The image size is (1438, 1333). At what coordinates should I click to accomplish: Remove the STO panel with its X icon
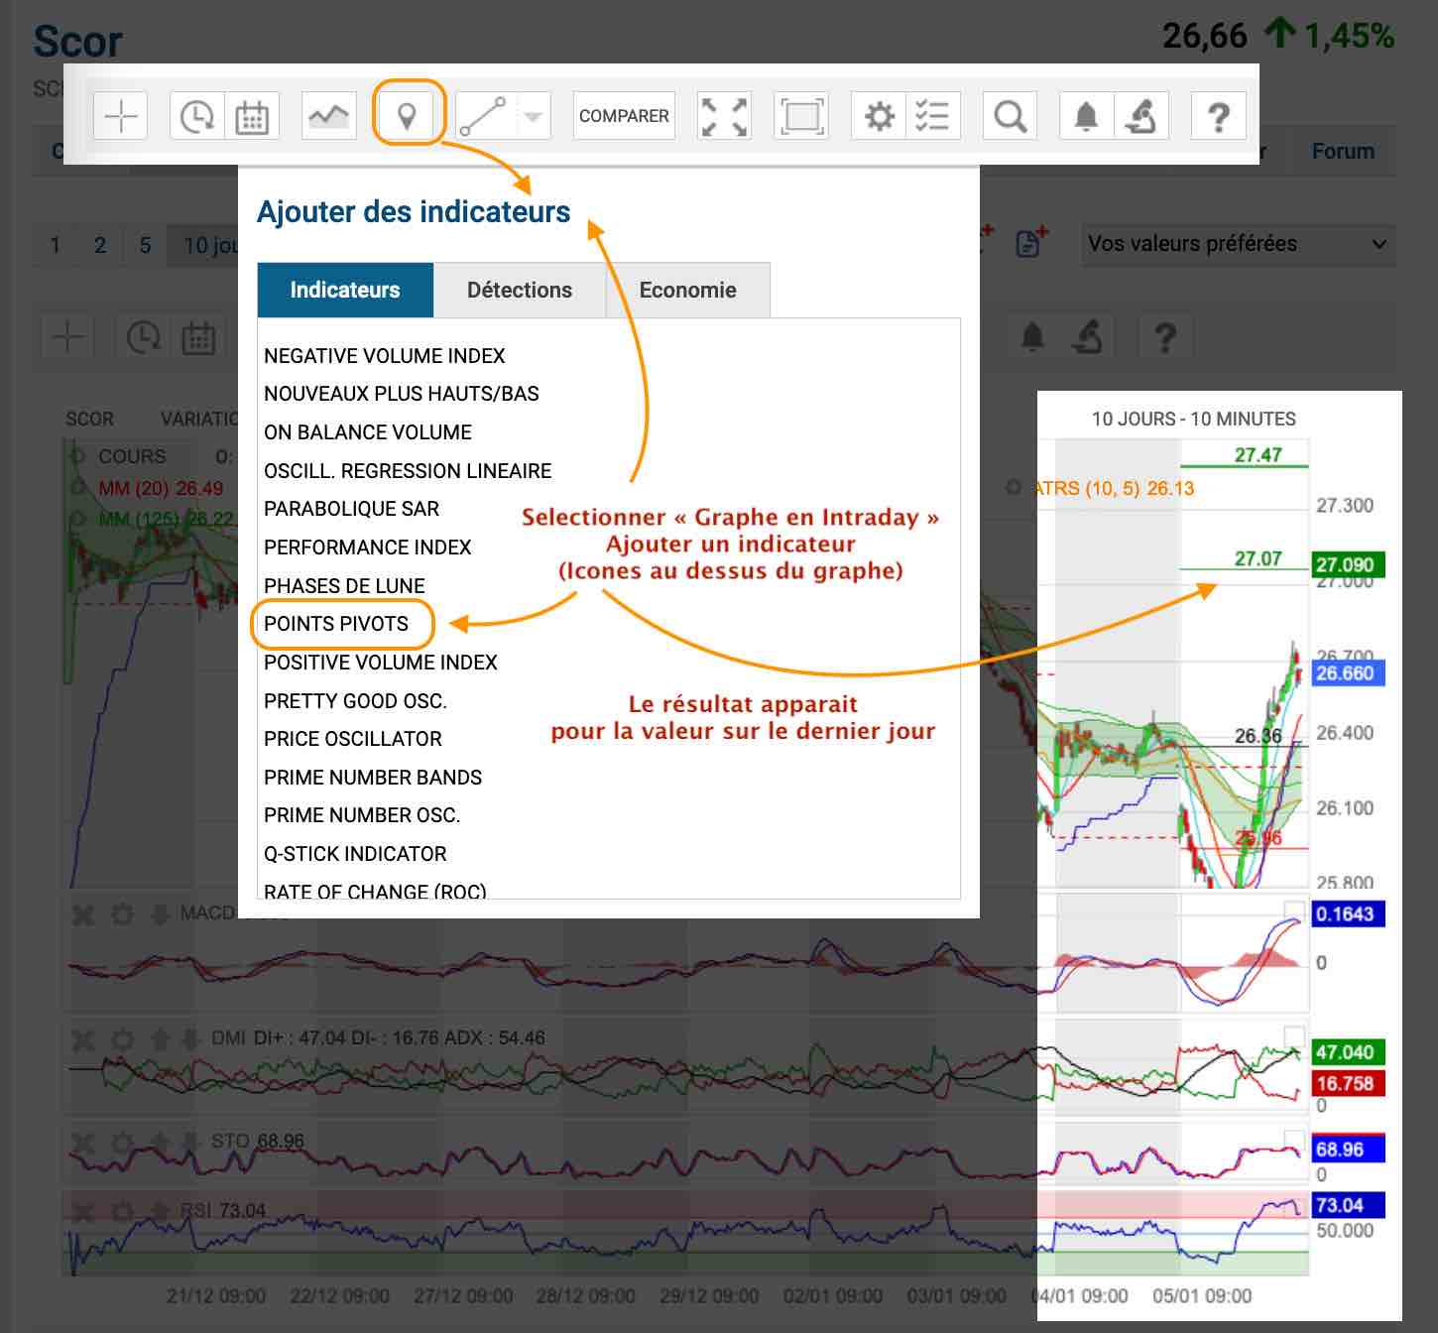point(83,1143)
